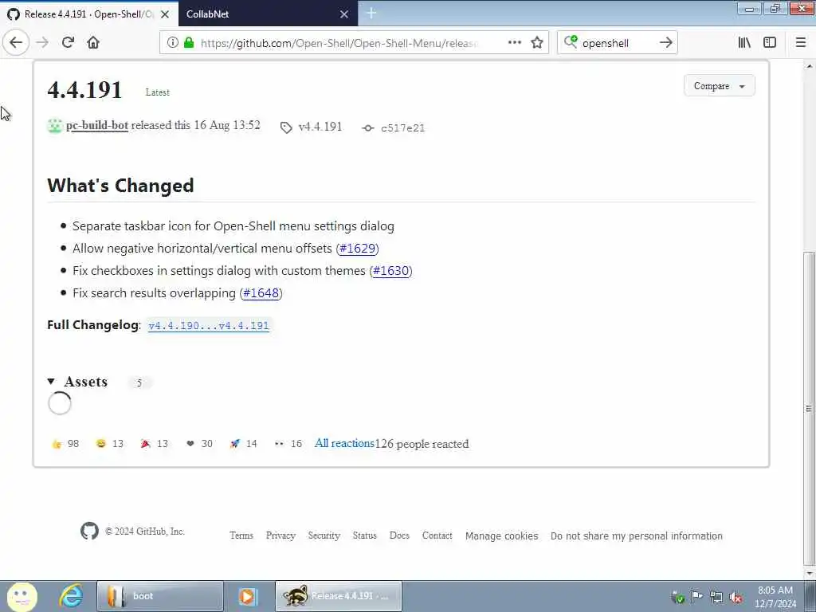Click the network tray icon
816x612 pixels.
pyautogui.click(x=716, y=598)
